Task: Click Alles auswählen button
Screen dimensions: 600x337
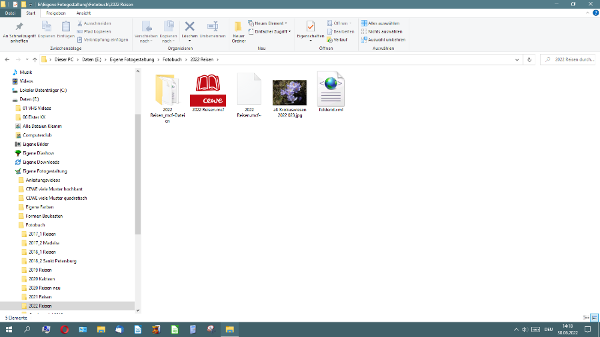Action: 382,23
